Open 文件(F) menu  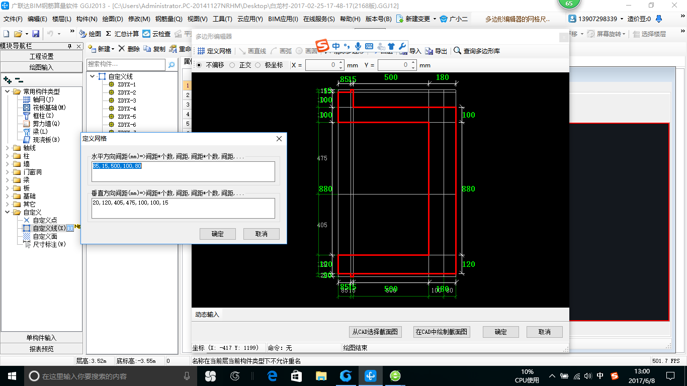click(13, 19)
